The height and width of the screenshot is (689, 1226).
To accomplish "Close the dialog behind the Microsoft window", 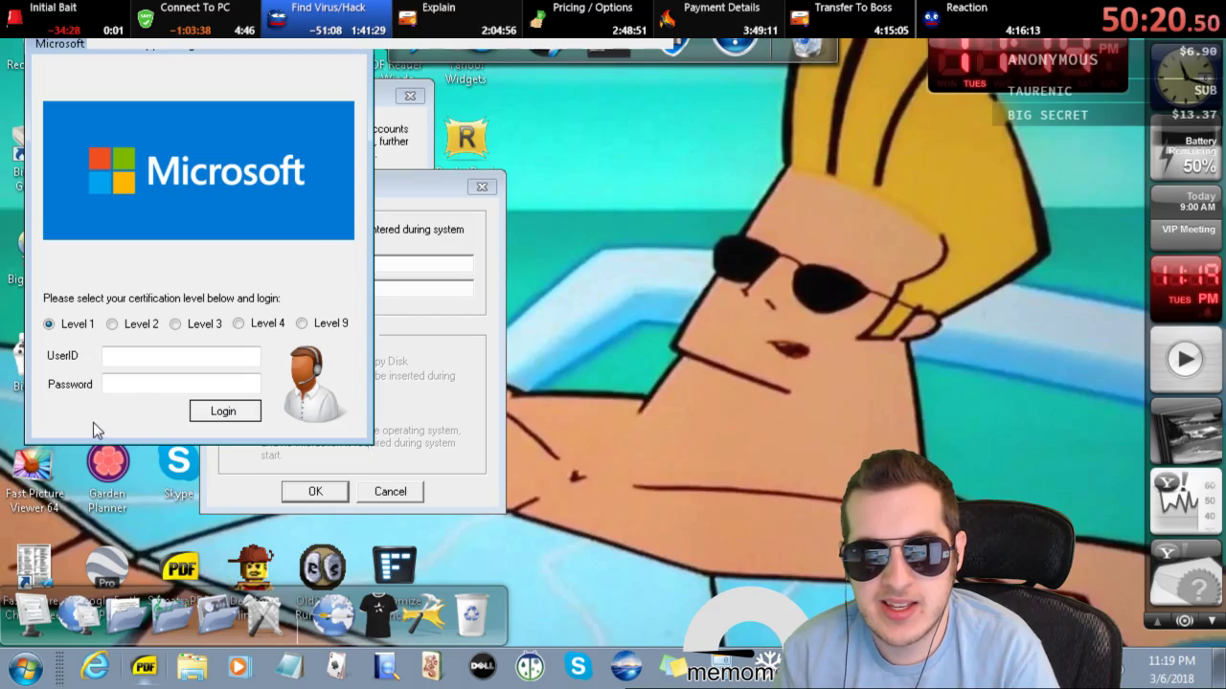I will [482, 187].
